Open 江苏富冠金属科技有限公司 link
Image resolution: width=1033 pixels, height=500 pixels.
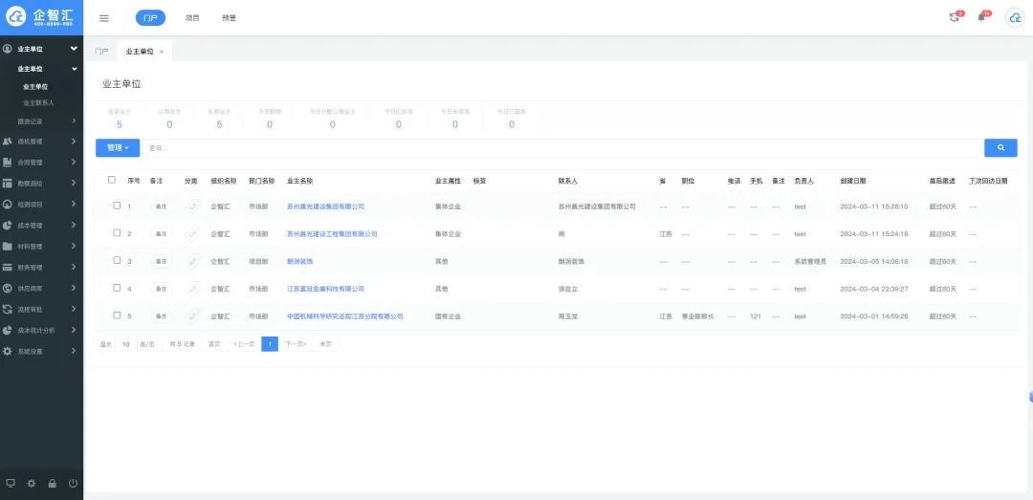(x=325, y=289)
